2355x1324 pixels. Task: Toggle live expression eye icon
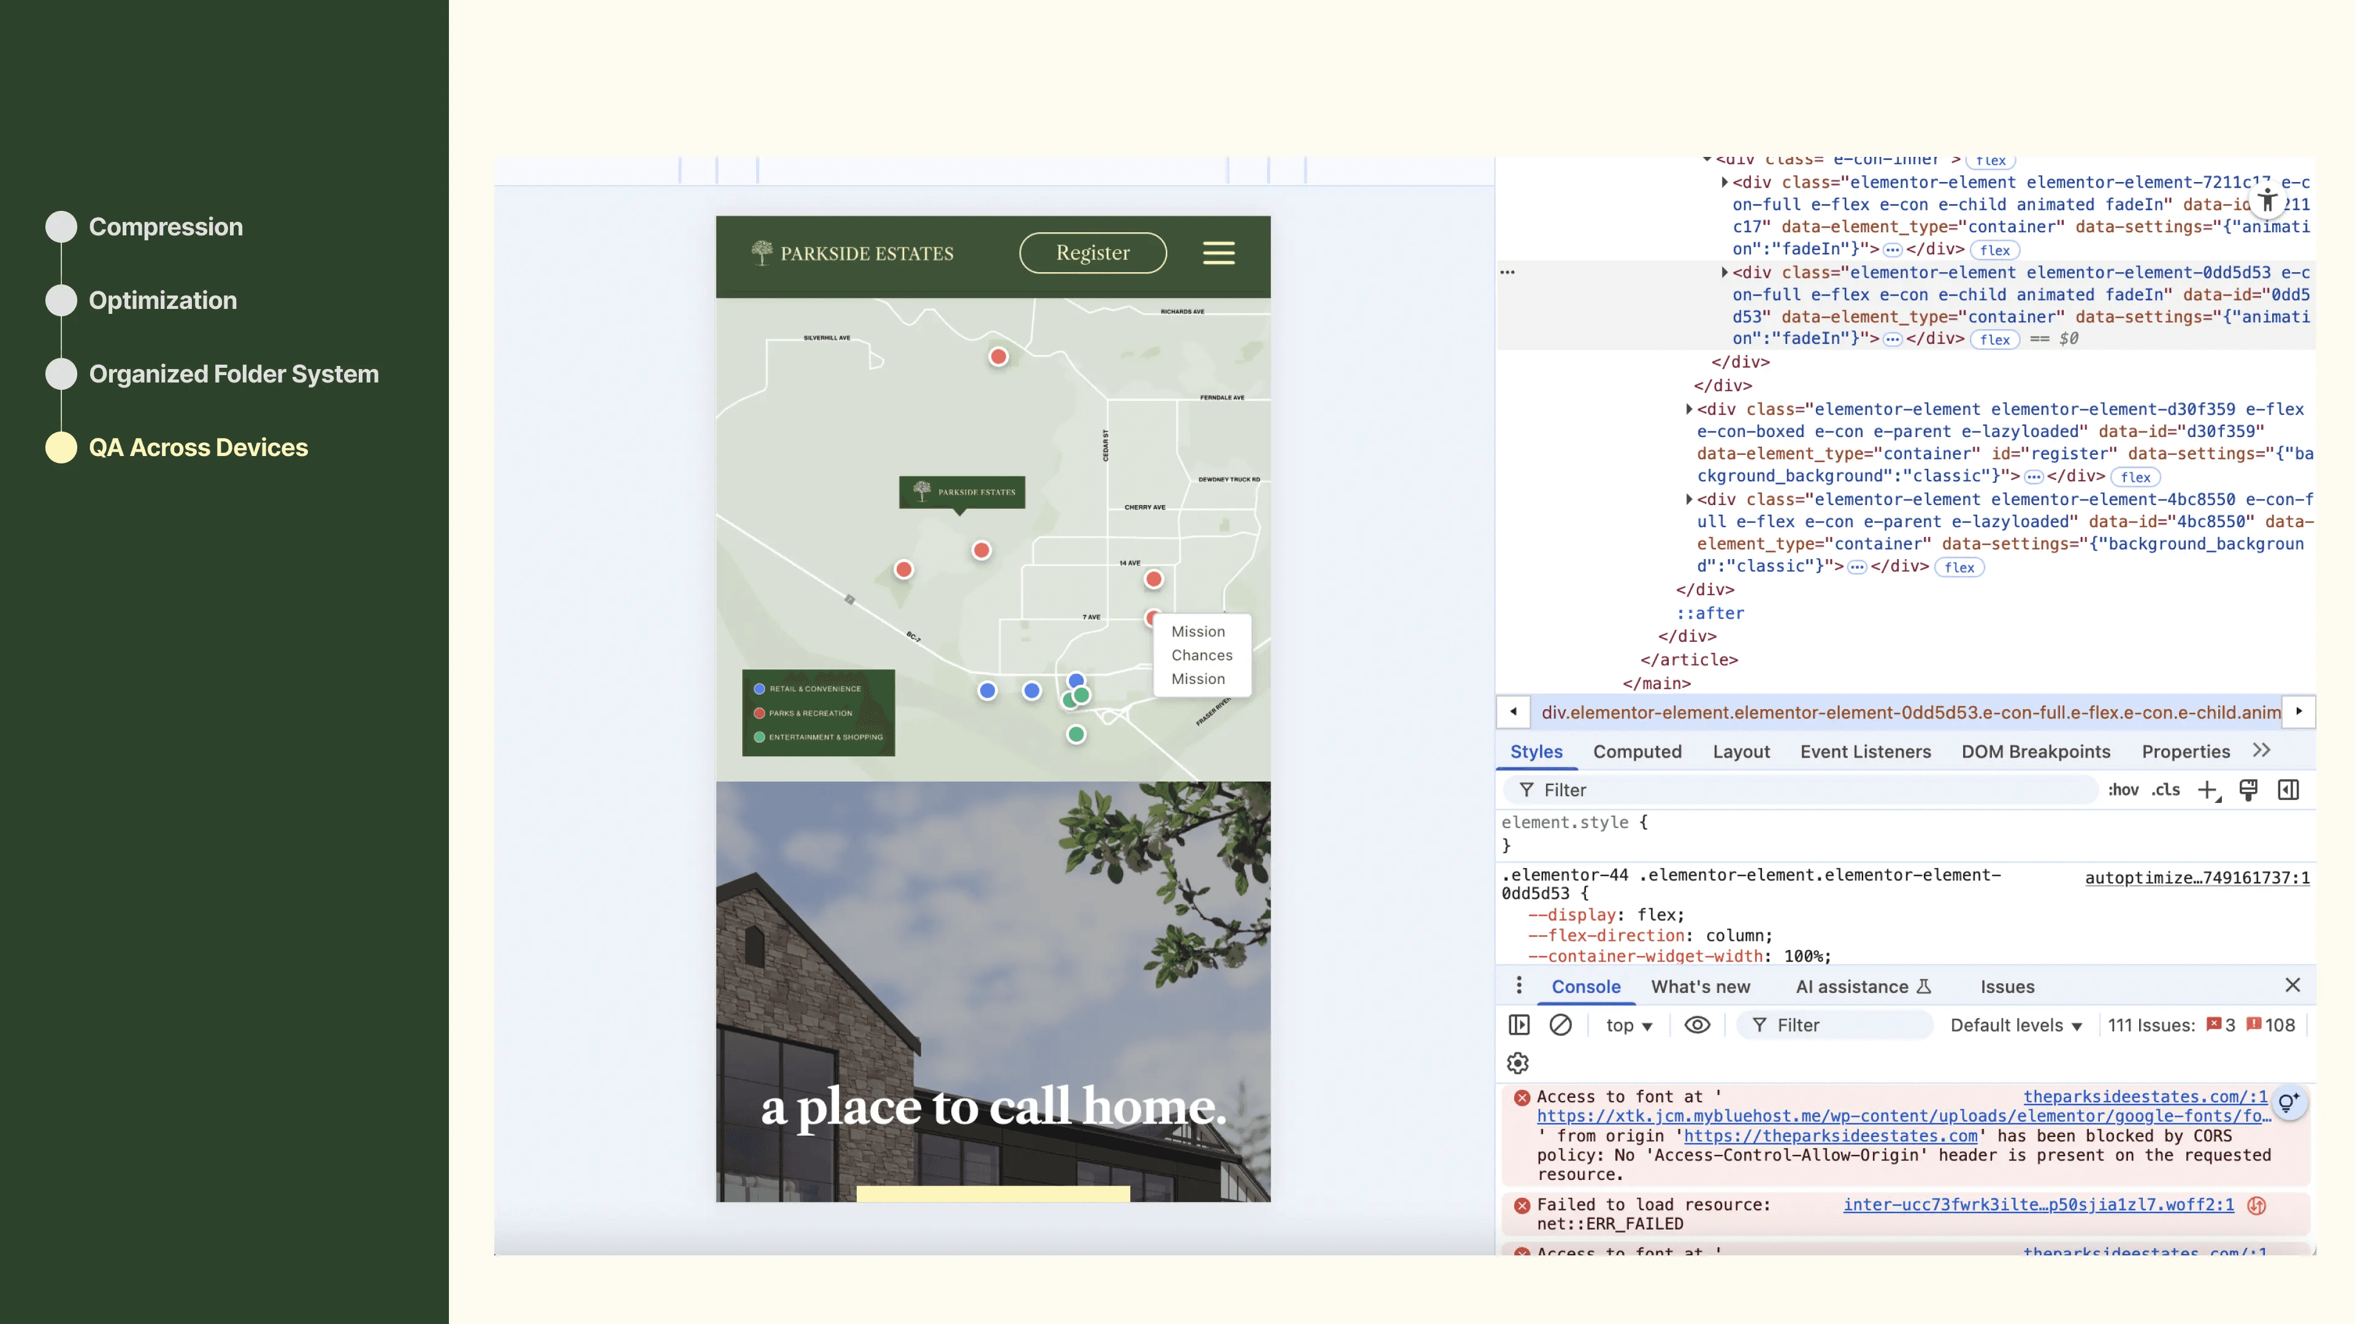1697,1025
